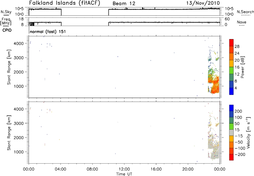Click the grey segment of the velocity colorbar

click(231, 132)
